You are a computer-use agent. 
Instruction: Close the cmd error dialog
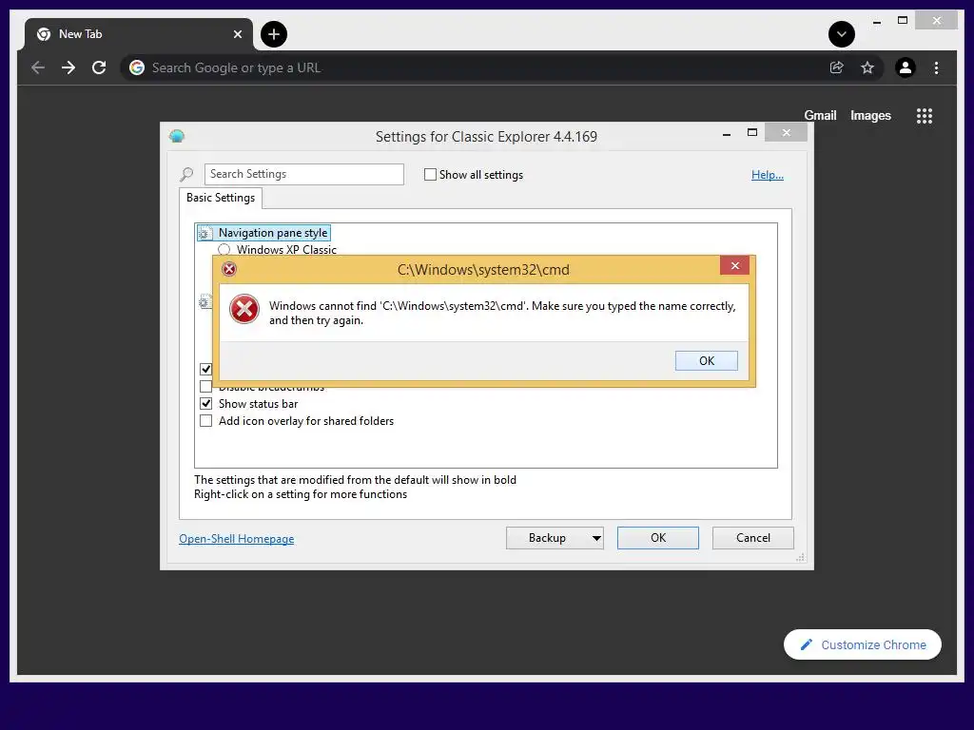point(735,266)
